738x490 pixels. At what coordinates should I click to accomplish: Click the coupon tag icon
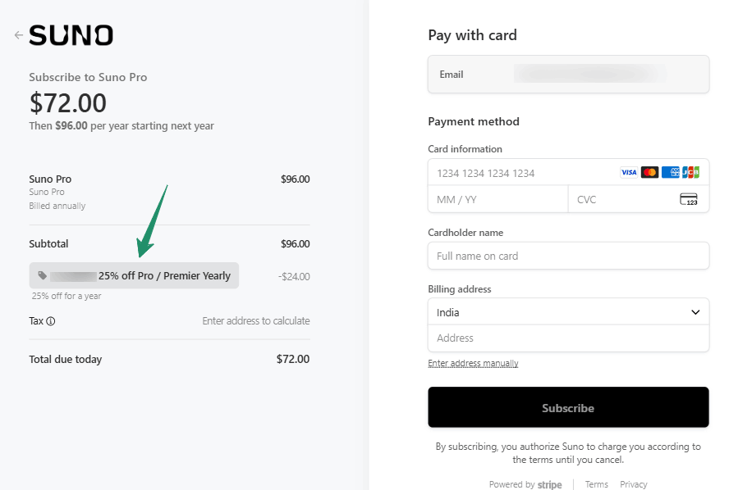43,276
